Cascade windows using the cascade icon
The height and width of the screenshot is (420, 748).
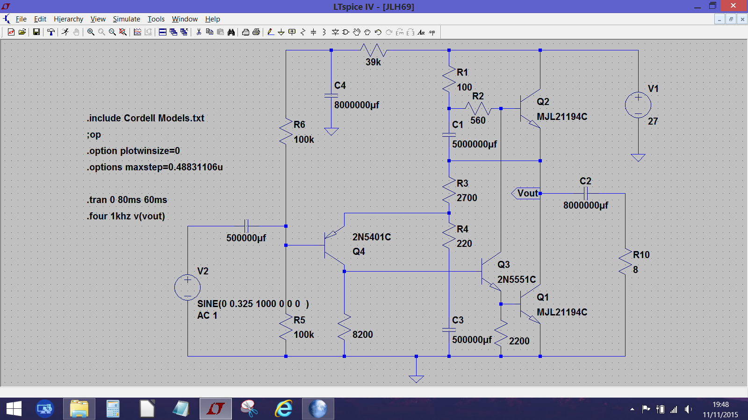pos(173,32)
